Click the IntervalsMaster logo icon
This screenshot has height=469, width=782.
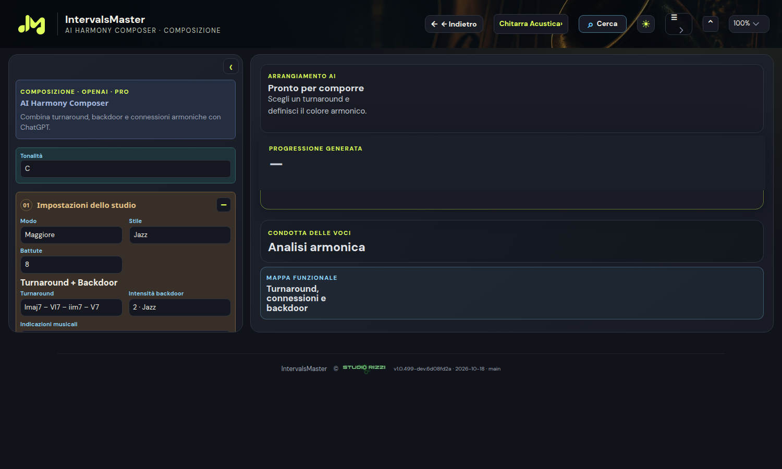[32, 24]
